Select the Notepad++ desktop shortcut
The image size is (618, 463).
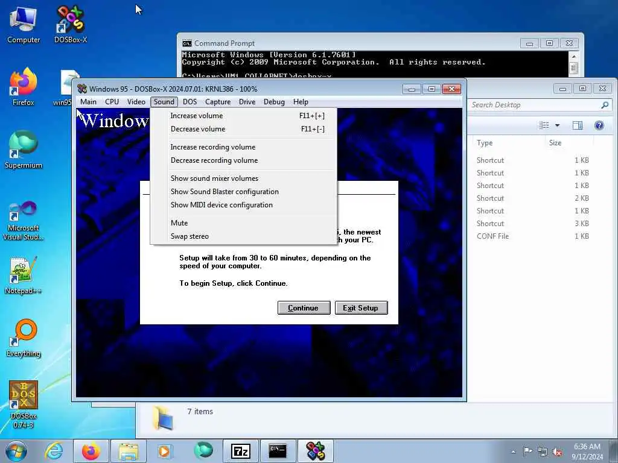(24, 276)
